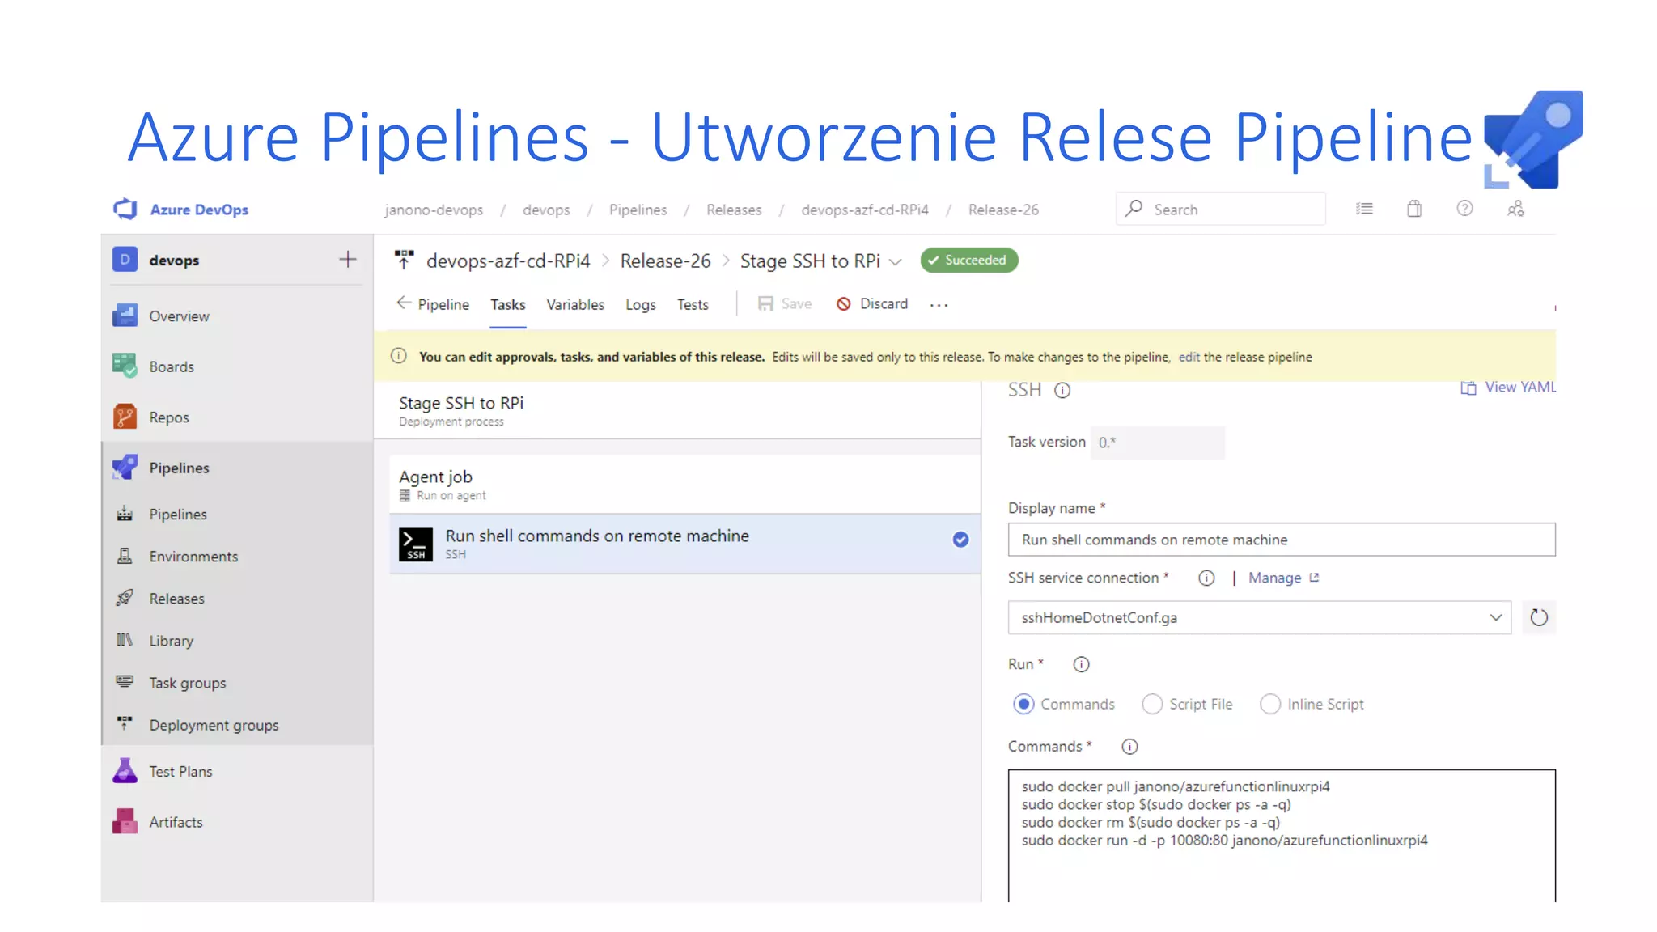
Task: Click info icon next to Run label
Action: tap(1081, 664)
